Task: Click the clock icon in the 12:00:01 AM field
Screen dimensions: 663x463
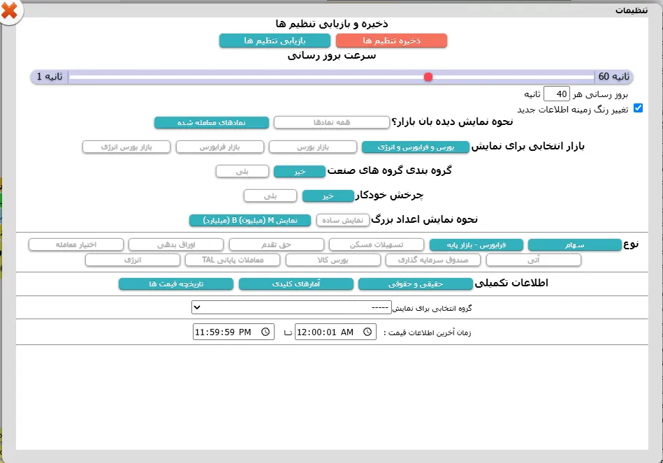Action: 367,332
